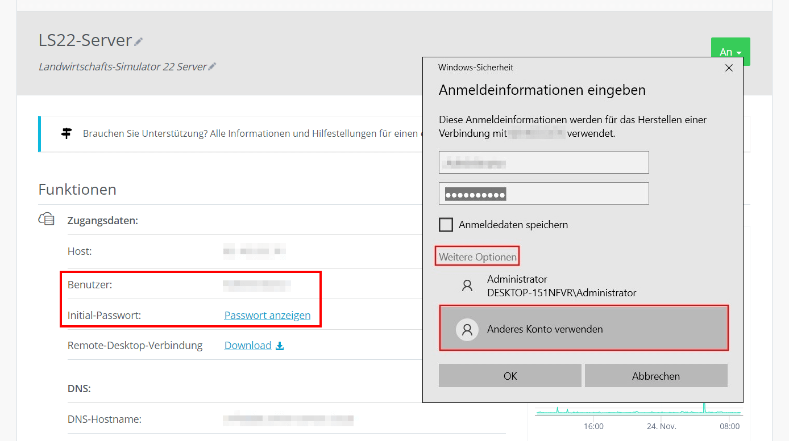Click the user icon in Anderes Konto verwenden
The height and width of the screenshot is (441, 789).
click(x=467, y=329)
